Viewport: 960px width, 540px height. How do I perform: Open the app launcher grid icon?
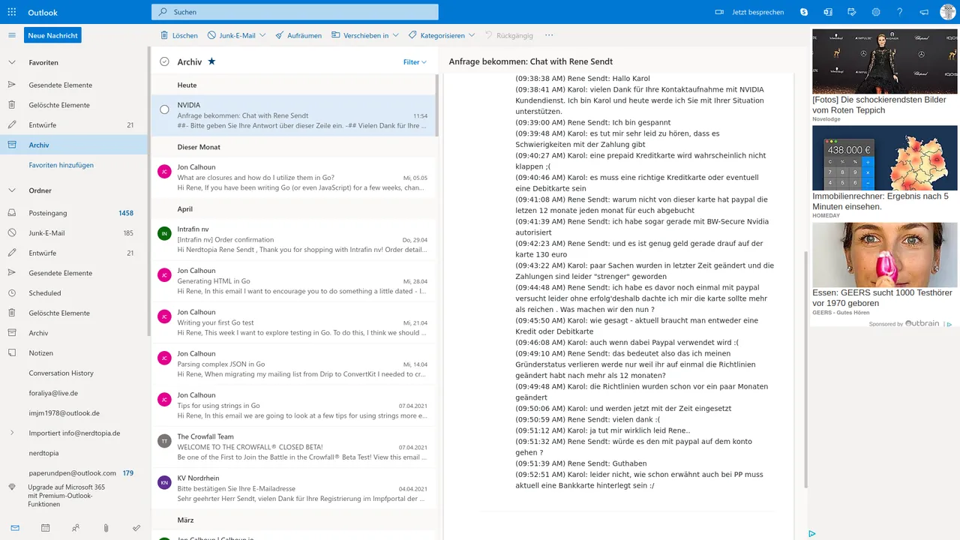[12, 12]
